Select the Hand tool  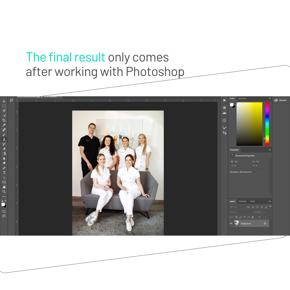click(4, 187)
